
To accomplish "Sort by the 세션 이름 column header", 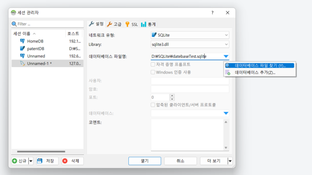I will 38,34.
